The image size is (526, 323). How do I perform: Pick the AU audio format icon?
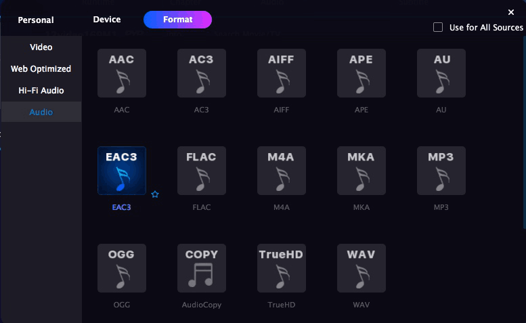click(441, 73)
